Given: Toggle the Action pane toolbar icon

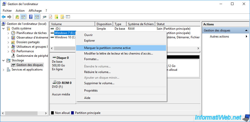Looking at the screenshot, I should click(x=37, y=17).
